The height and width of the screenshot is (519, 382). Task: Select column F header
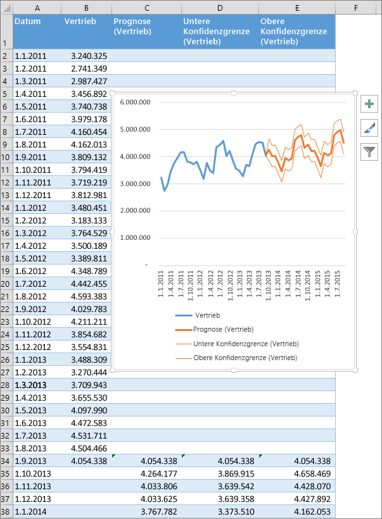tap(356, 8)
